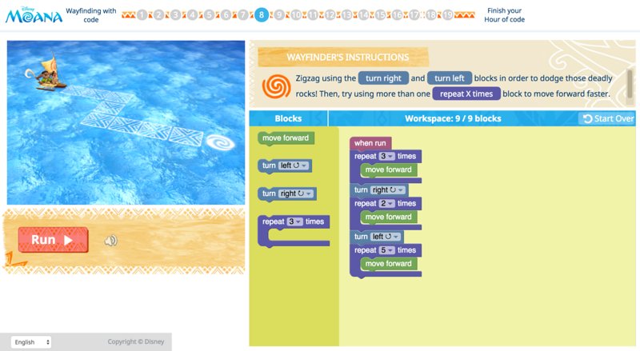Screen dimensions: 640x351
Task: Go to level 13 bubble
Action: coord(346,15)
